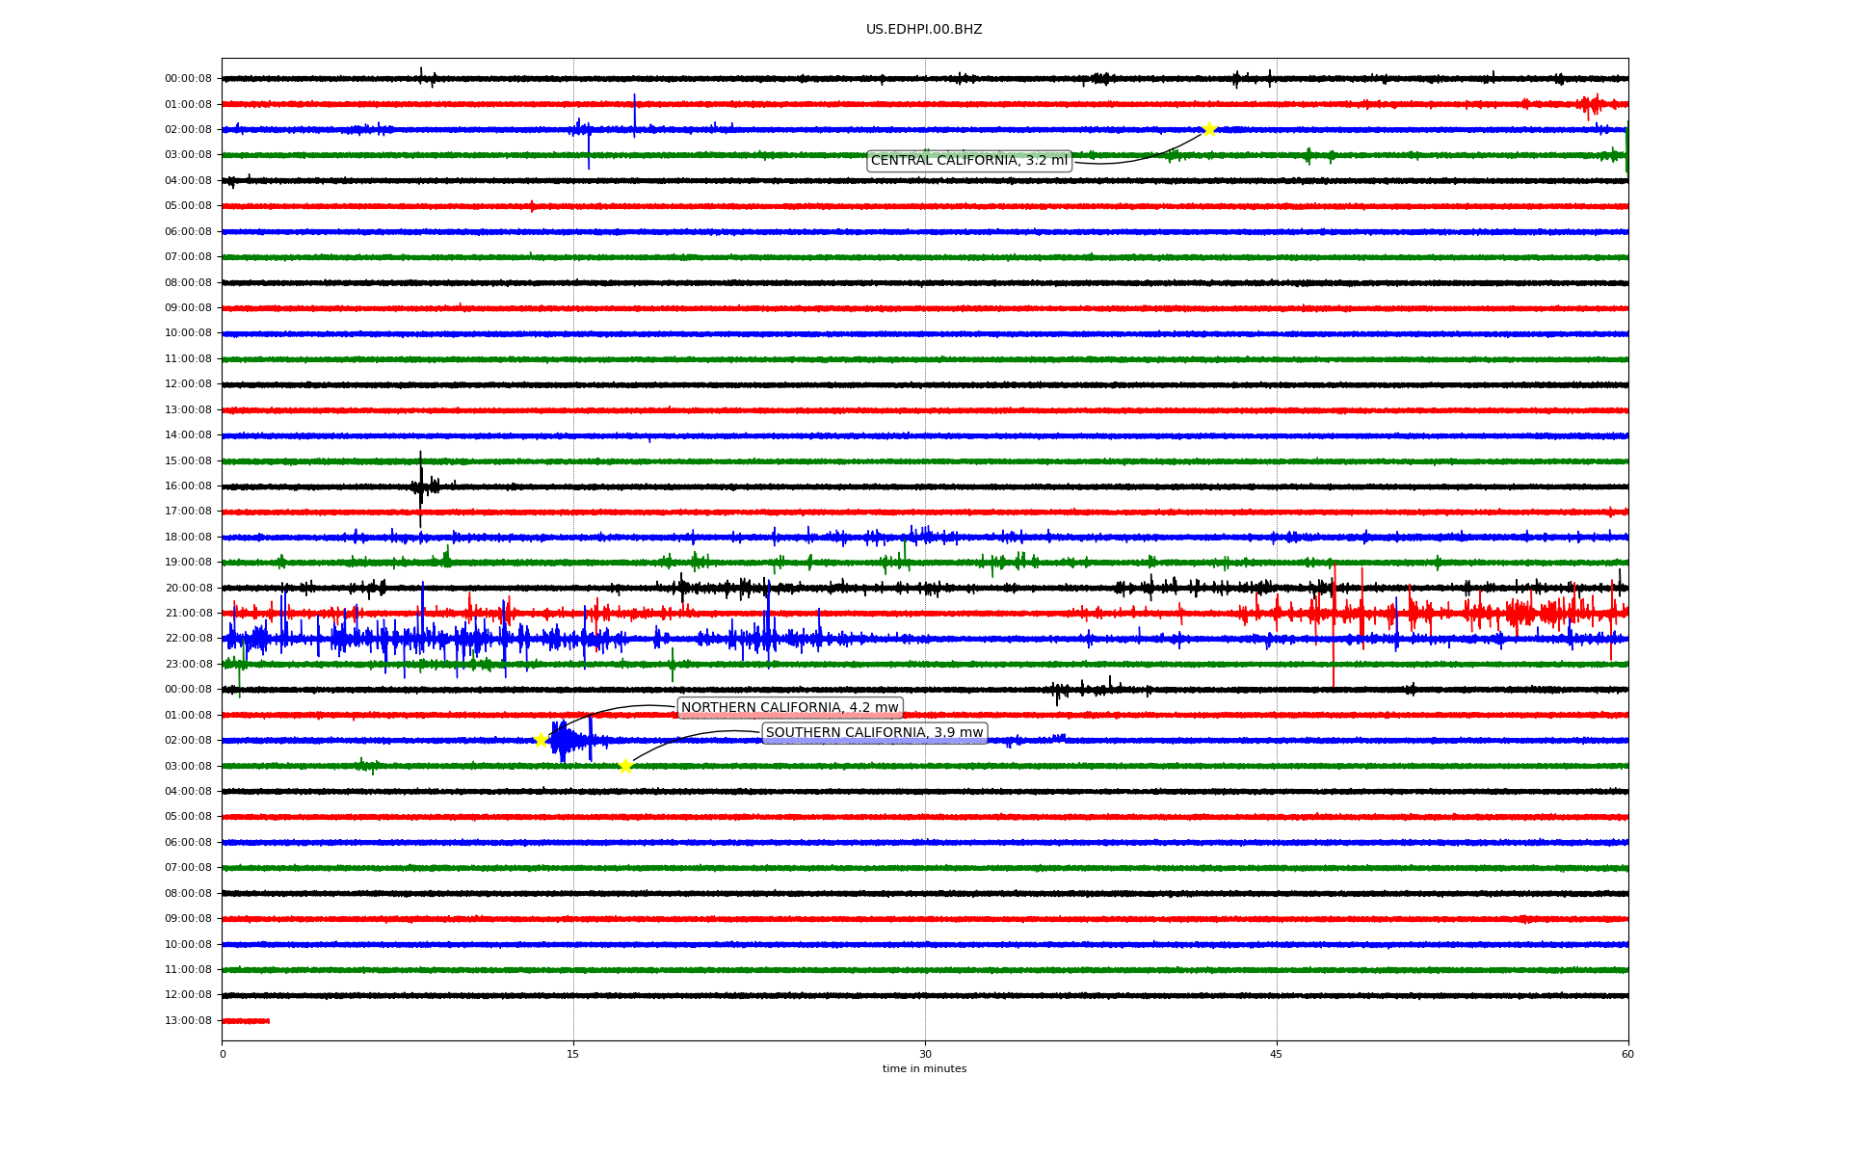Click the Southern California earthquake star marker
1850x1156 pixels.
coord(625,766)
